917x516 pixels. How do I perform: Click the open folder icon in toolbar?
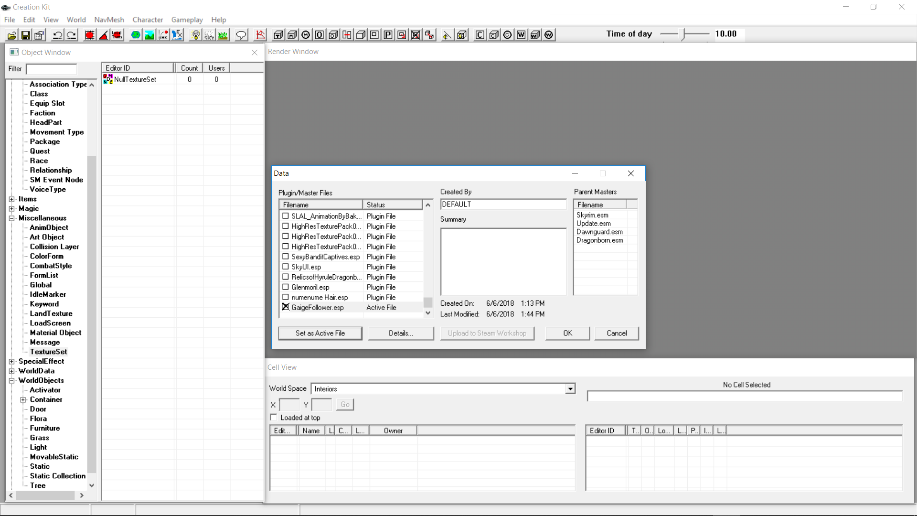click(x=12, y=35)
